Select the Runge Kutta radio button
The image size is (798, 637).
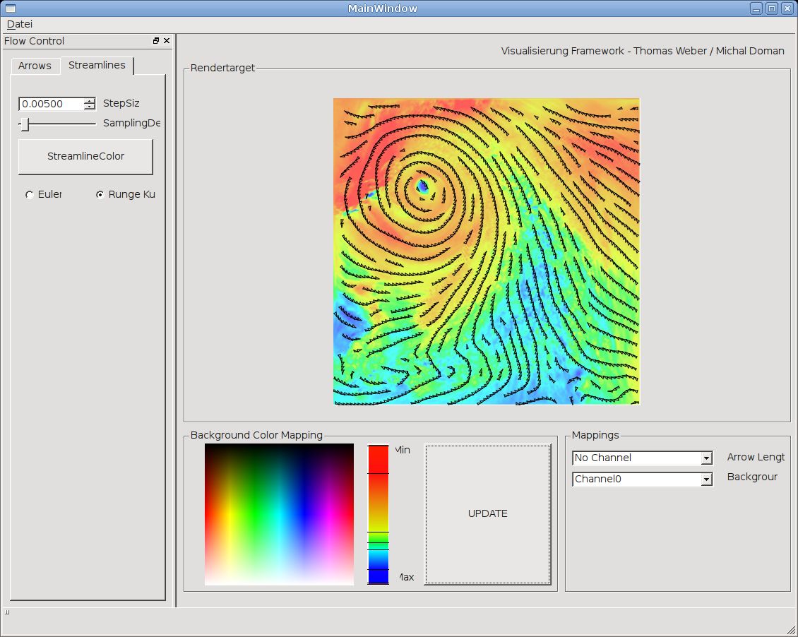100,195
